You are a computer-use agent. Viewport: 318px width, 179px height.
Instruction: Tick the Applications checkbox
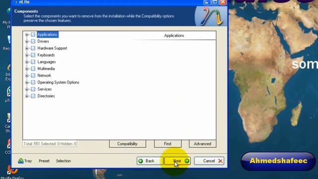click(33, 34)
